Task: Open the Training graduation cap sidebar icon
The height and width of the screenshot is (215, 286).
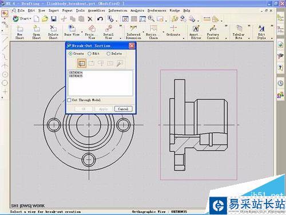Action: (x=280, y=56)
